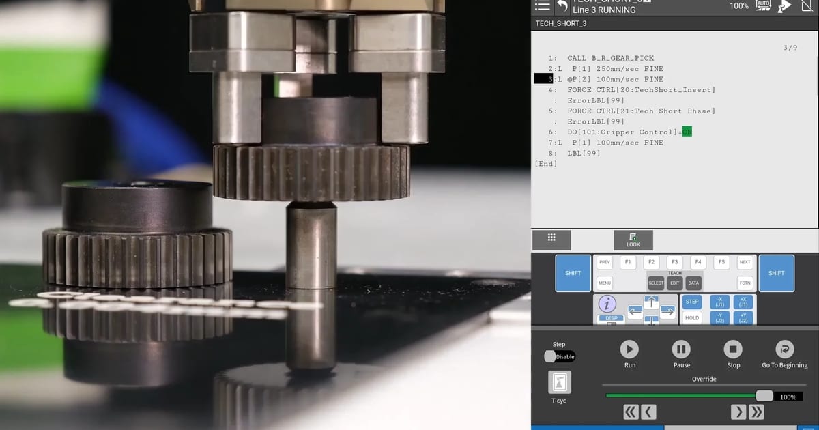Click the -Y (J2) jog key
The height and width of the screenshot is (430, 819).
720,318
